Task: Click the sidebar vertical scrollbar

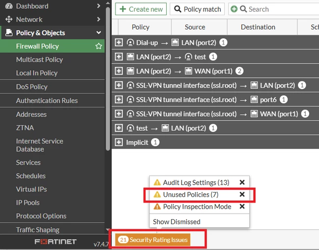Action: pyautogui.click(x=108, y=79)
